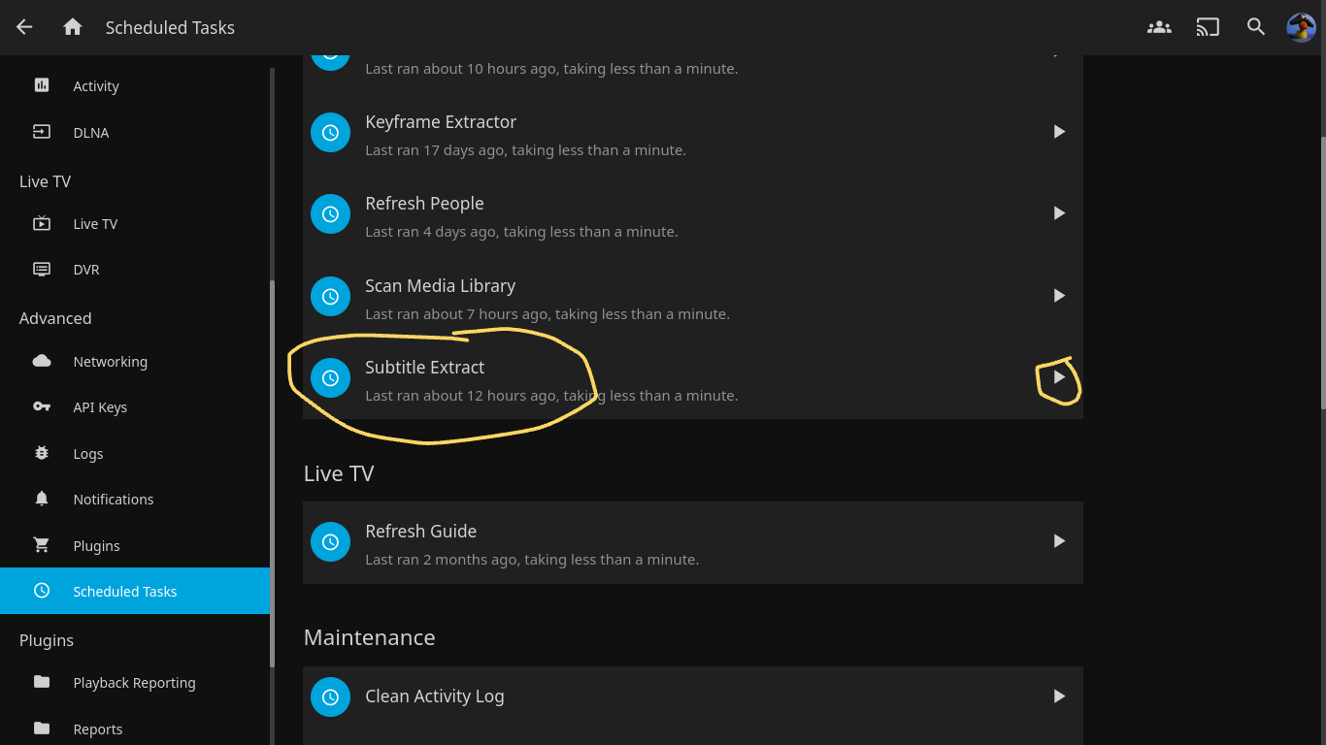Viewport: 1326px width, 745px height.
Task: Open the Networking settings page
Action: coord(110,362)
